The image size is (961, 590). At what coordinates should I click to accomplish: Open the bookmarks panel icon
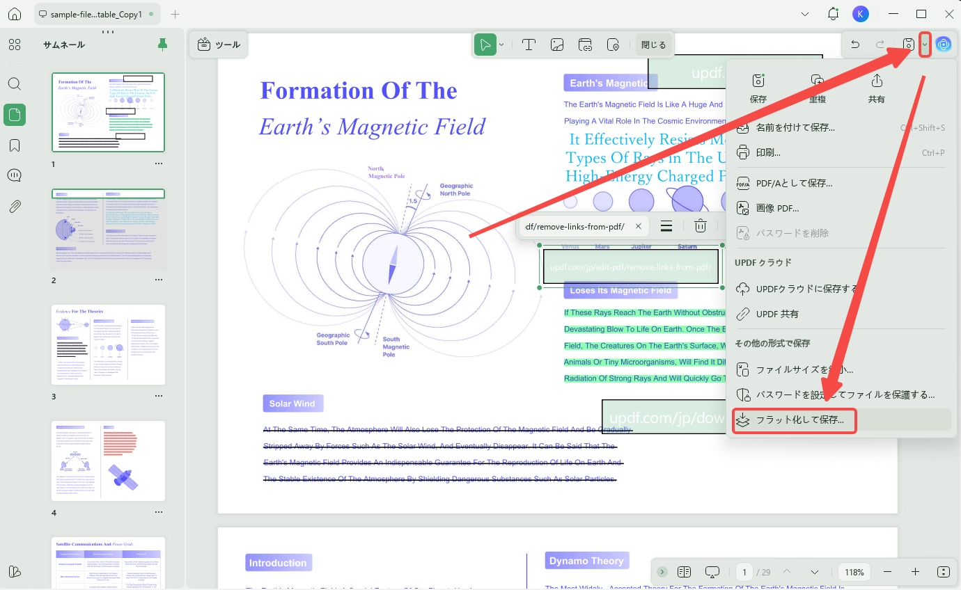coord(15,145)
